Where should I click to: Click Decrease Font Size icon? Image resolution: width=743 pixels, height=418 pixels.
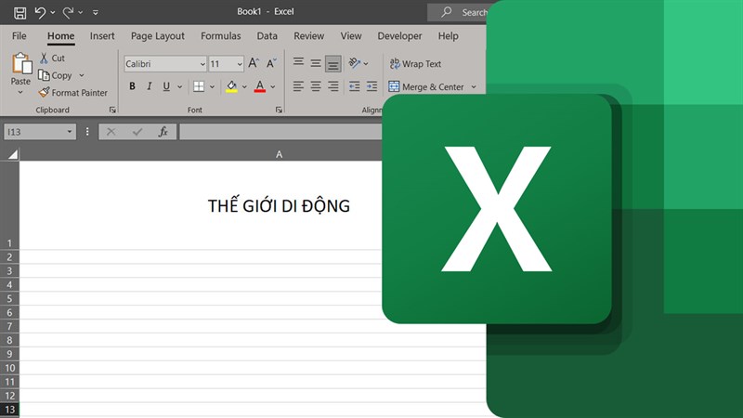(x=271, y=63)
